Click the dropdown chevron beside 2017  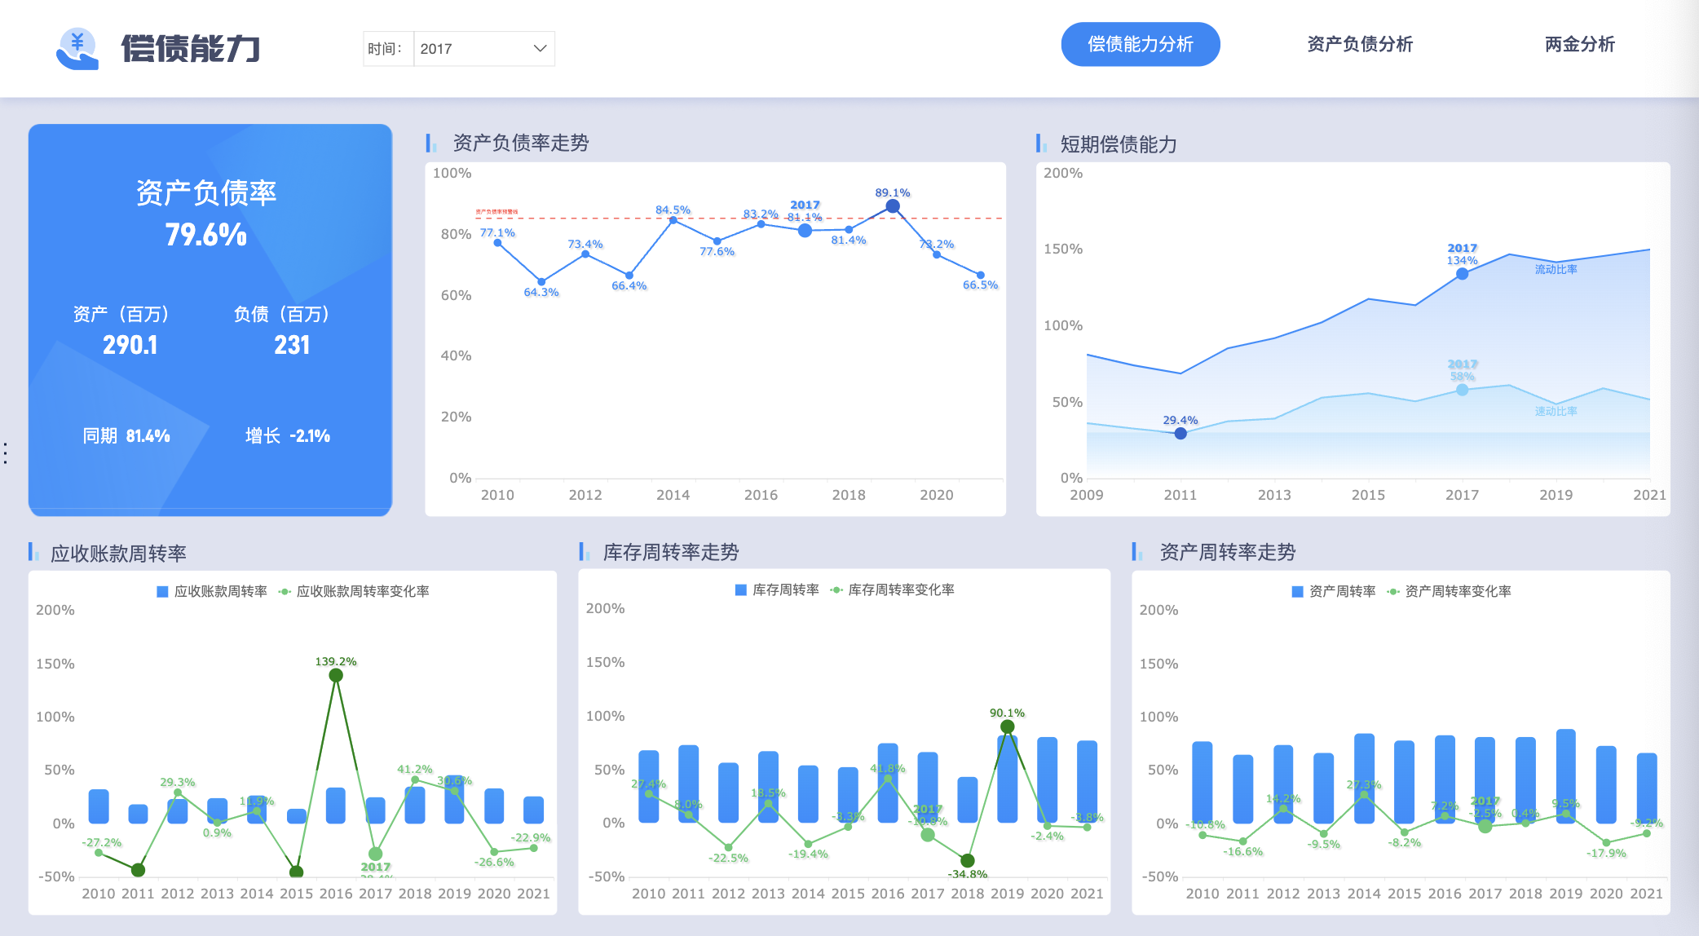pos(540,48)
